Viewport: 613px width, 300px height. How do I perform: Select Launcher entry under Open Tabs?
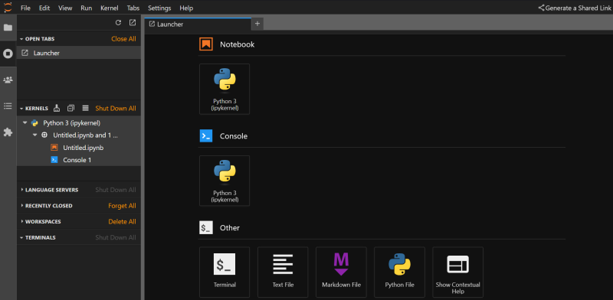pos(79,53)
